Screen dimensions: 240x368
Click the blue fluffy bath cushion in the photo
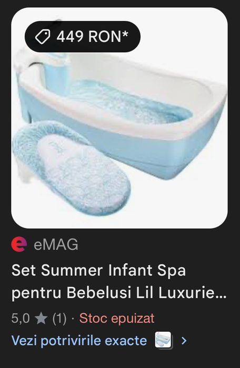coord(72,167)
